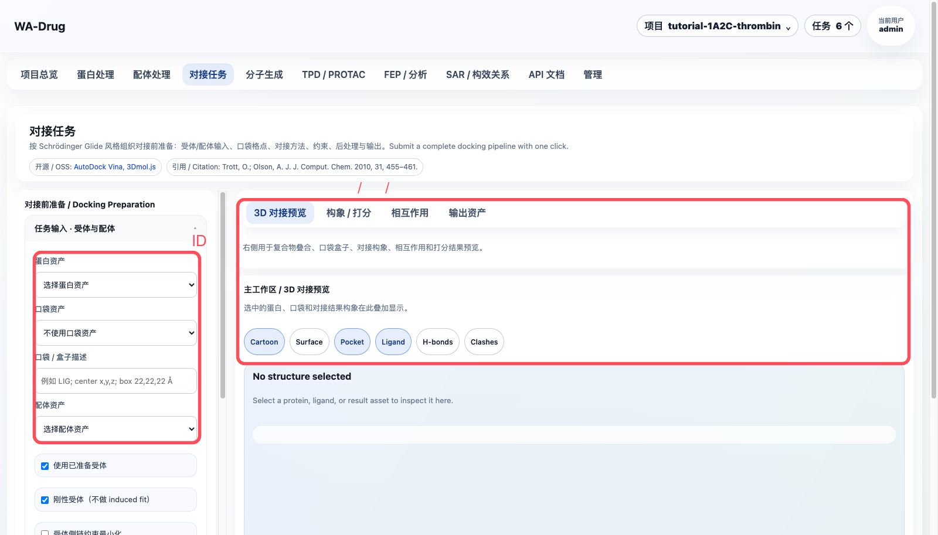Image resolution: width=938 pixels, height=535 pixels.
Task: Click the page vertical scrollbar
Action: click(x=934, y=200)
